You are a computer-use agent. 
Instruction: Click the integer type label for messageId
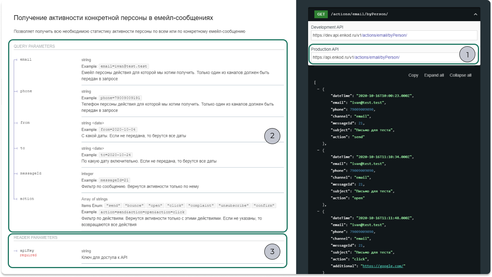click(x=87, y=174)
